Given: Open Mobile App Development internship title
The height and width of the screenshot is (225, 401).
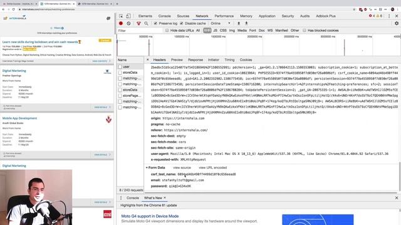Looking at the screenshot, I should pos(19,118).
